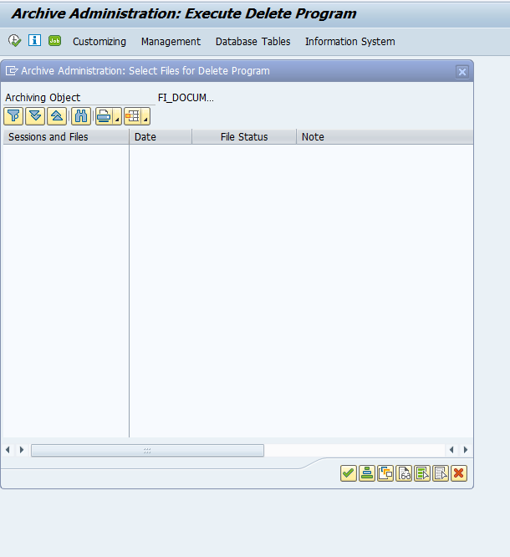This screenshot has width=510, height=557.
Task: Open Database Tables in the application toolbar
Action: [252, 42]
